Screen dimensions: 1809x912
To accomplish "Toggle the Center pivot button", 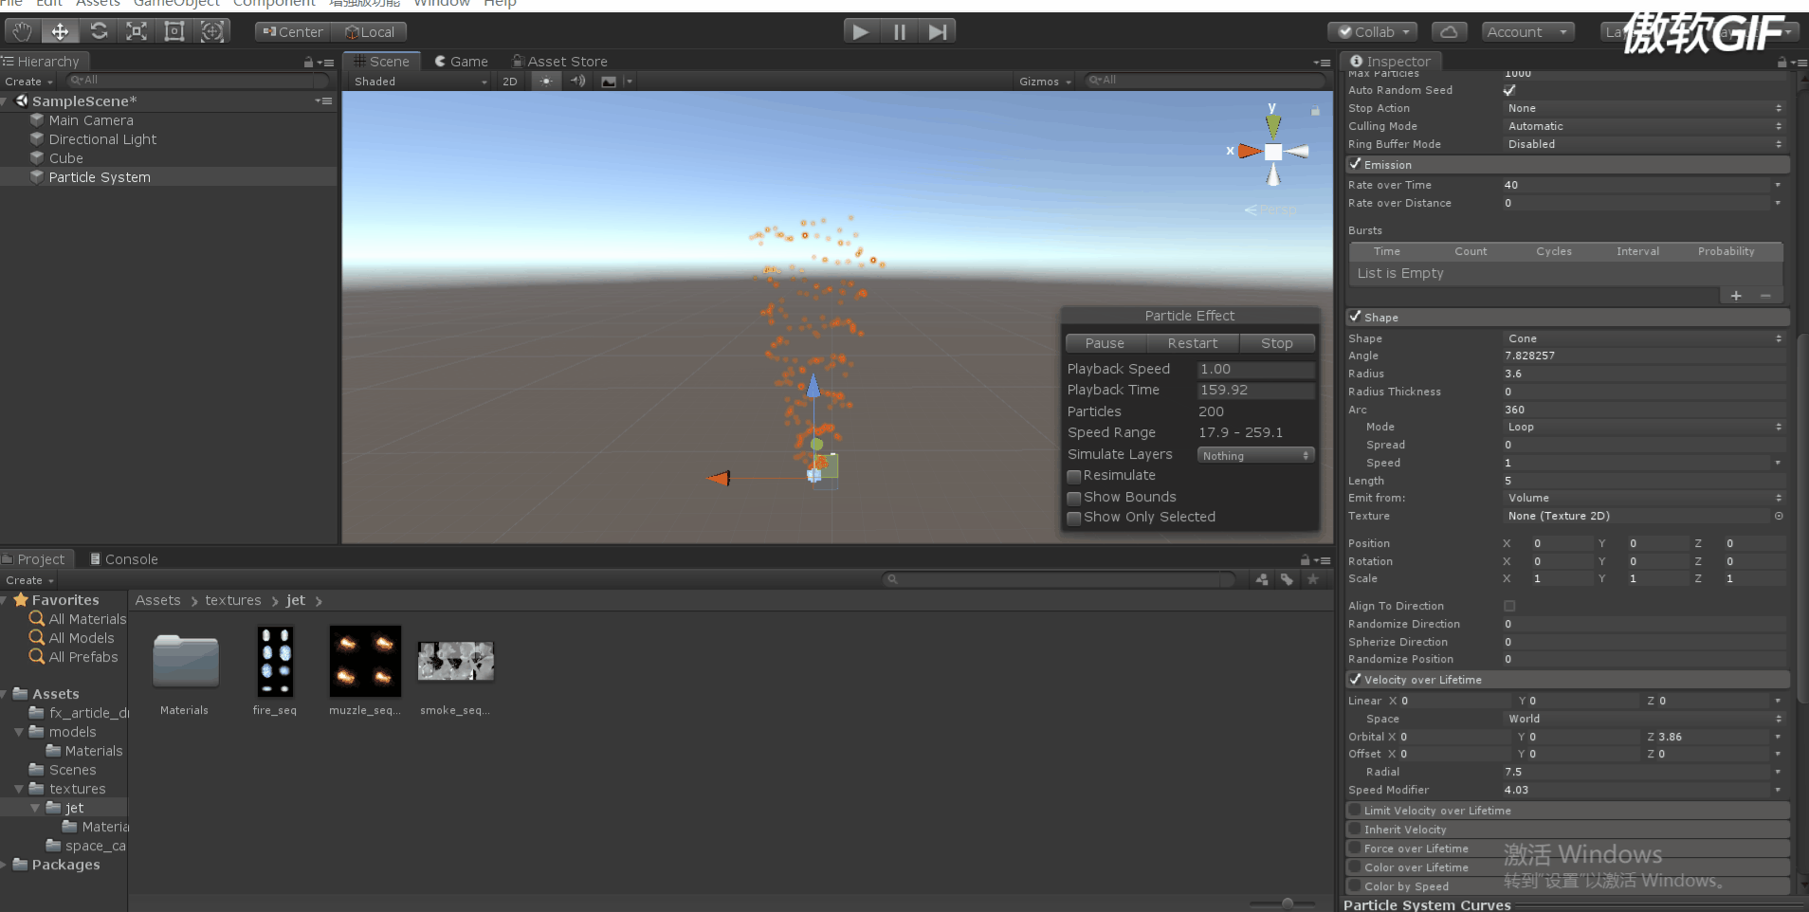I will click(x=293, y=32).
